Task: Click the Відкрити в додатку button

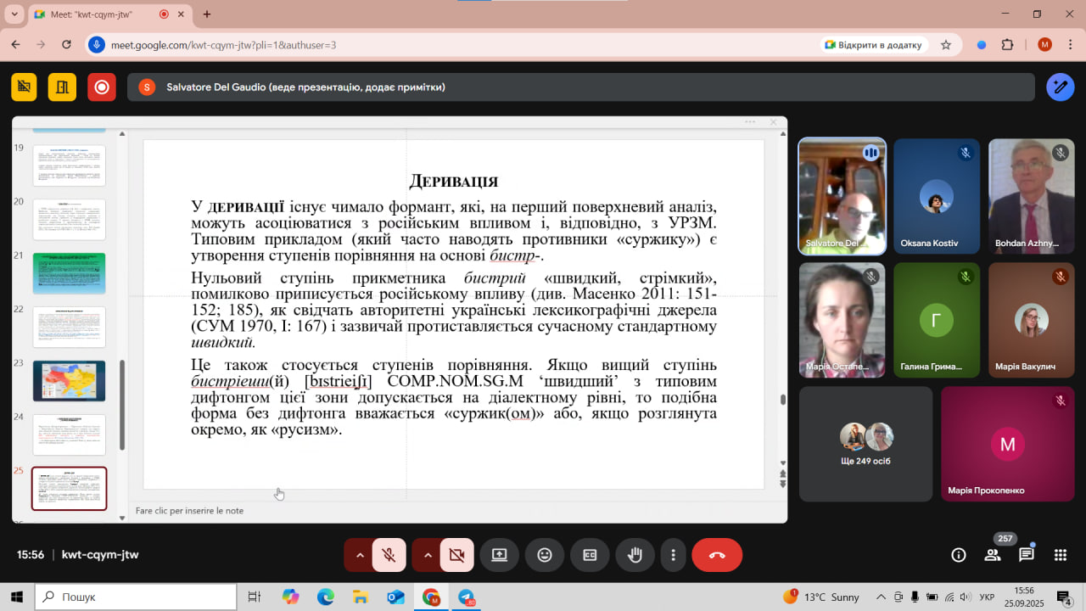Action: [x=874, y=45]
